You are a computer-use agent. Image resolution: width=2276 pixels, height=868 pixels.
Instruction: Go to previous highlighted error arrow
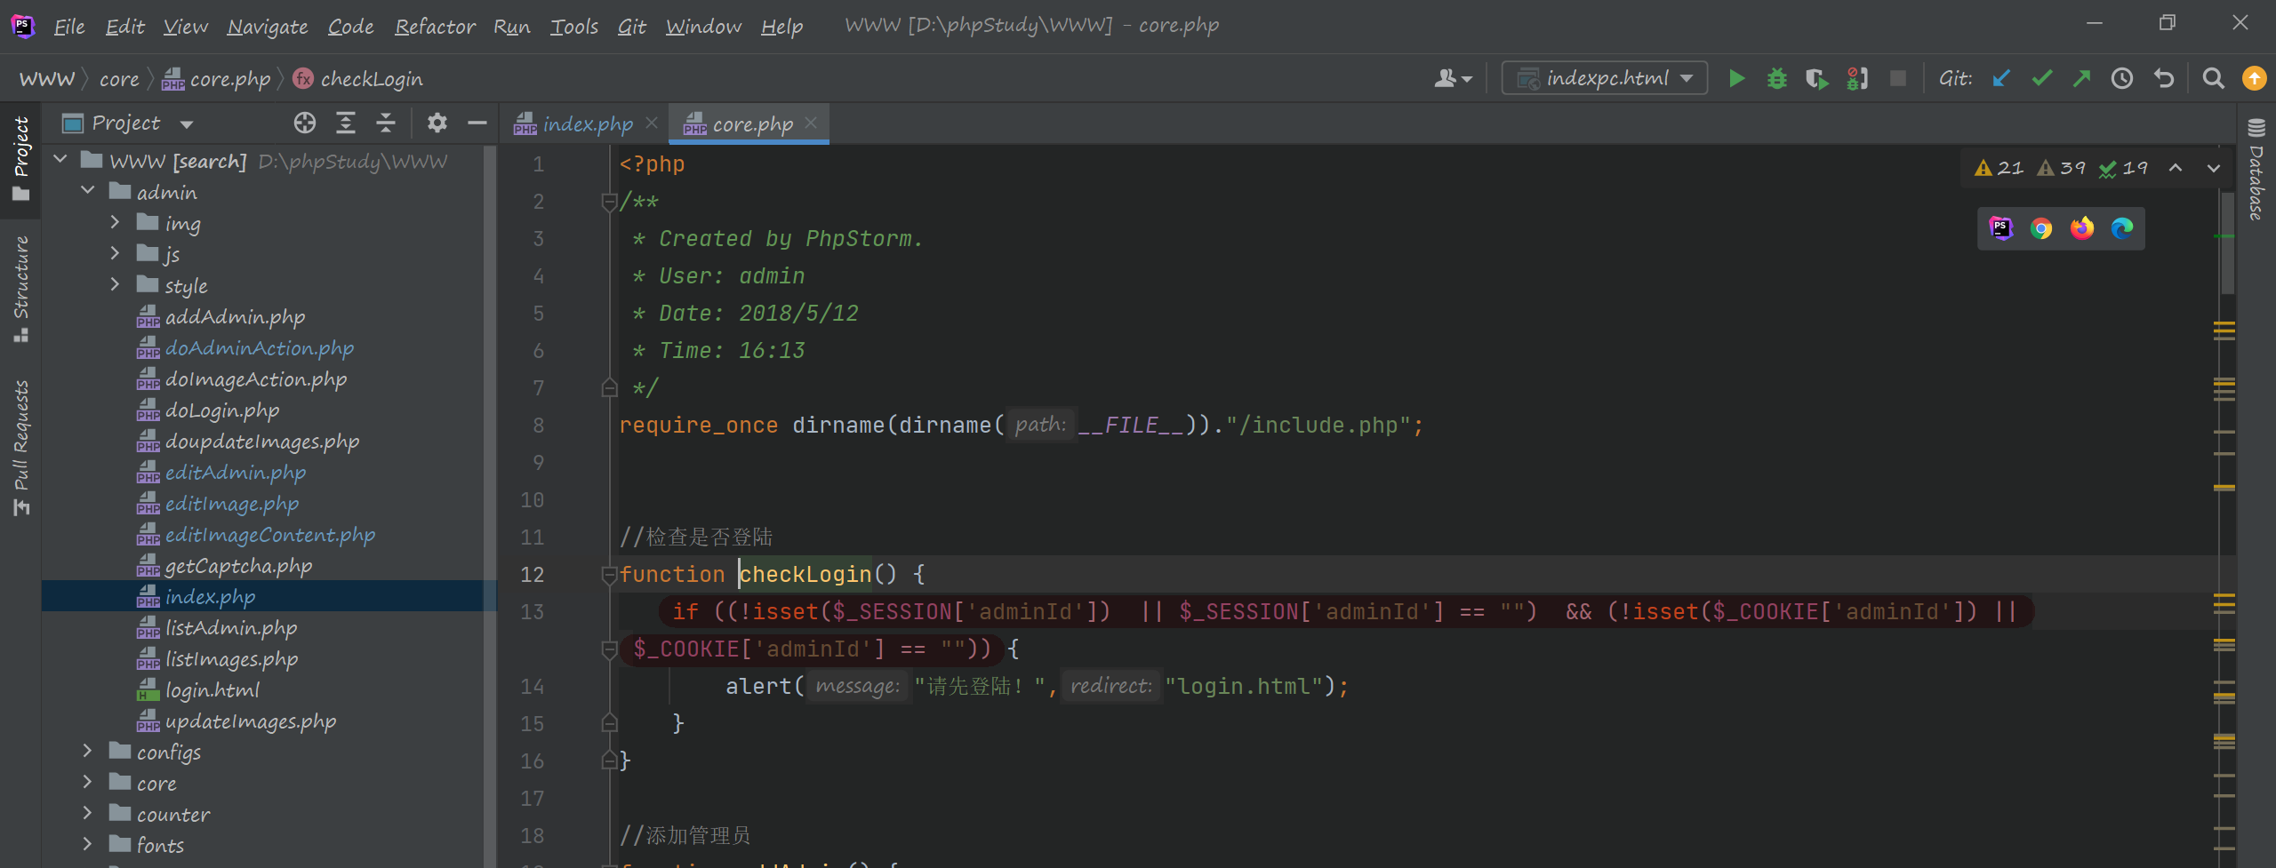pyautogui.click(x=2175, y=168)
